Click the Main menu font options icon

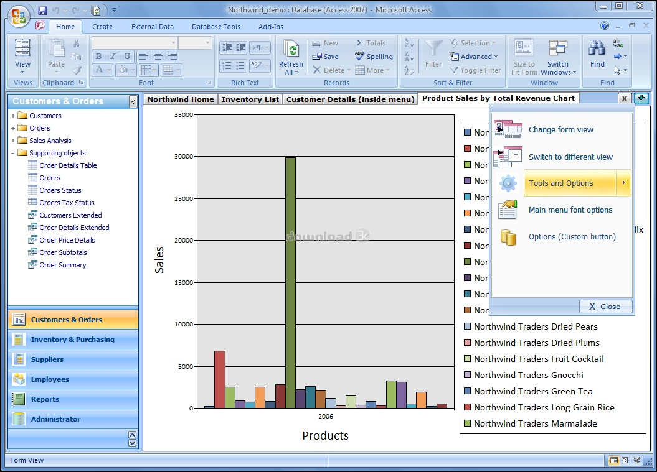click(508, 210)
